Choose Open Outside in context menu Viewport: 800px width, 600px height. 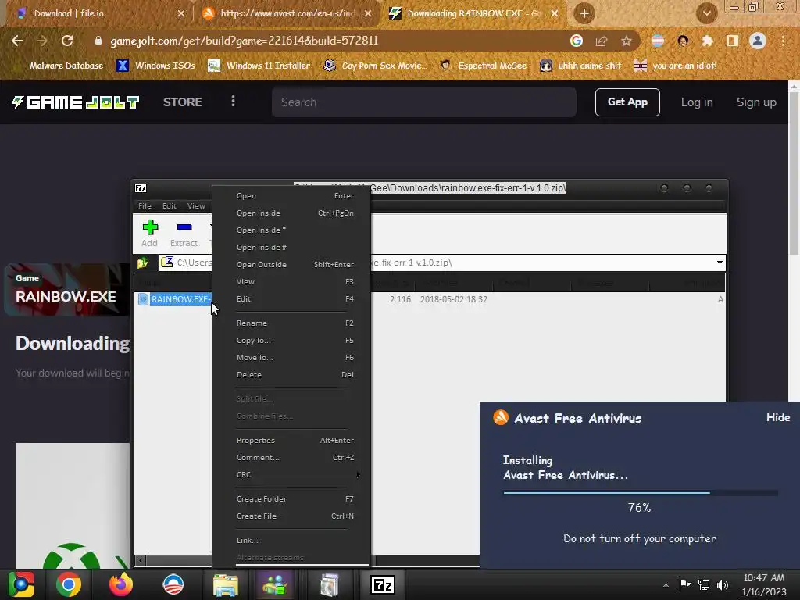(291, 264)
